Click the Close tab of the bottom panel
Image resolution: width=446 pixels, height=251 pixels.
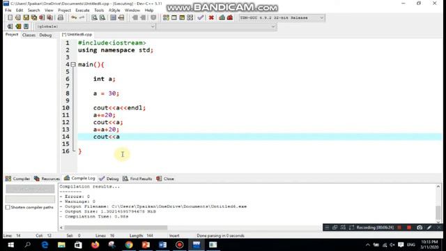pyautogui.click(x=165, y=178)
